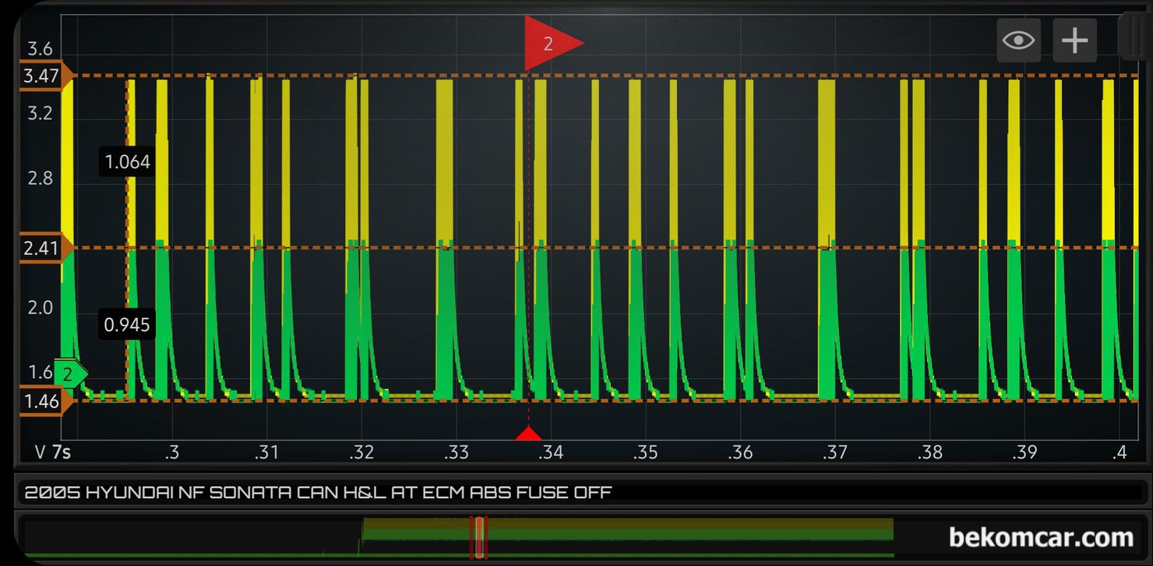This screenshot has width=1153, height=566.
Task: Click the 3.6 voltage axis label
Action: (40, 49)
